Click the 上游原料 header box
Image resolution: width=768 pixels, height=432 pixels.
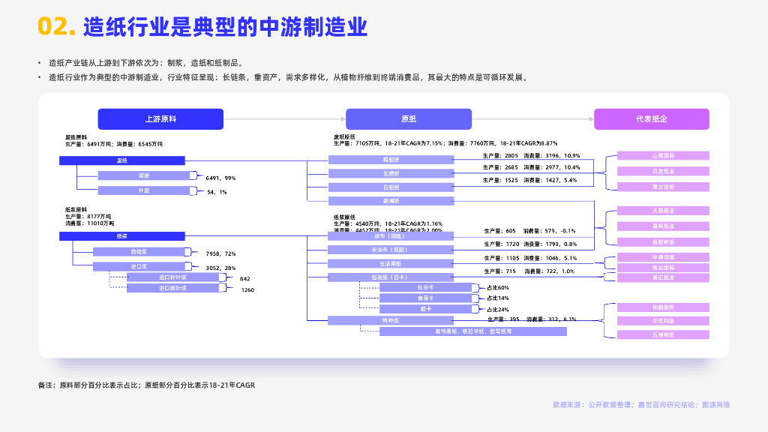click(x=160, y=119)
